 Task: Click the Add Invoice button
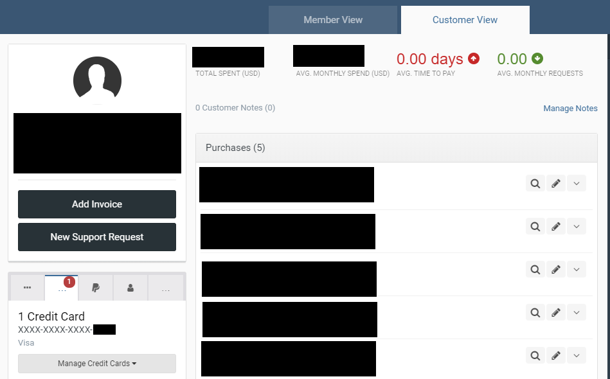coord(97,204)
